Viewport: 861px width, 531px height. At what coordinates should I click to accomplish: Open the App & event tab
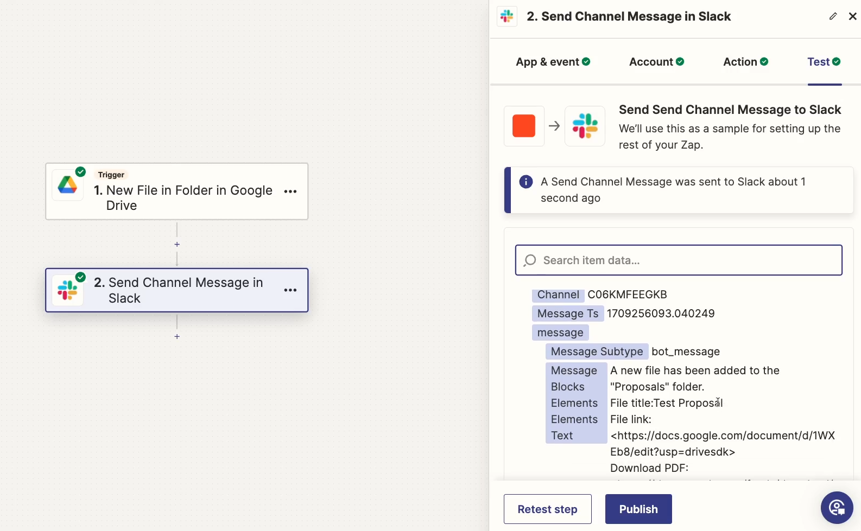[x=553, y=62]
